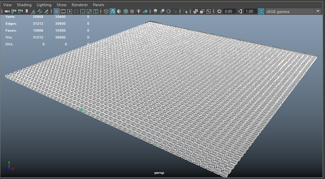The width and height of the screenshot is (325, 179).
Task: Toggle 2D Pan/Zoom icon
Action: [40, 11]
